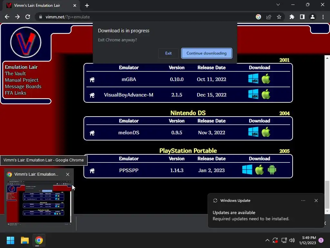
Task: Dismiss Windows Update notification
Action: pyautogui.click(x=316, y=201)
